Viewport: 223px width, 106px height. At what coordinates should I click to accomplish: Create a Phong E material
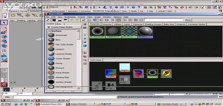(59, 68)
